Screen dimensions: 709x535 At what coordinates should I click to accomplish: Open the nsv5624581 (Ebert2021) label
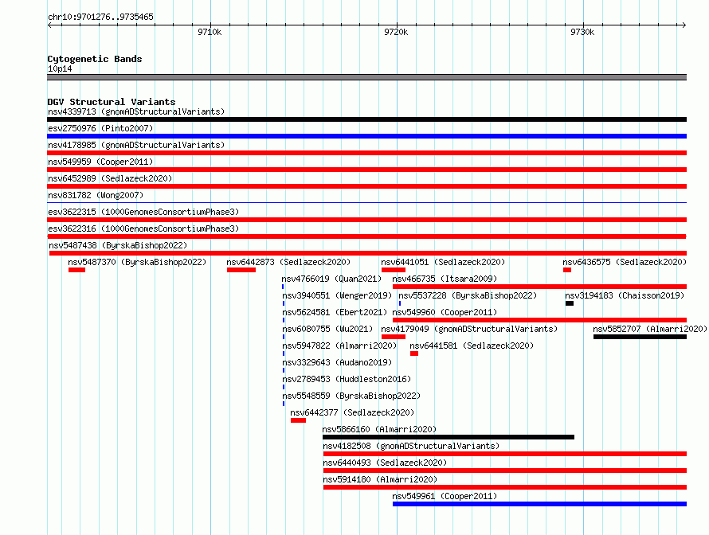(x=335, y=312)
